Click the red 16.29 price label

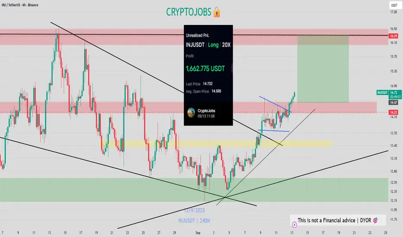[x=393, y=36]
